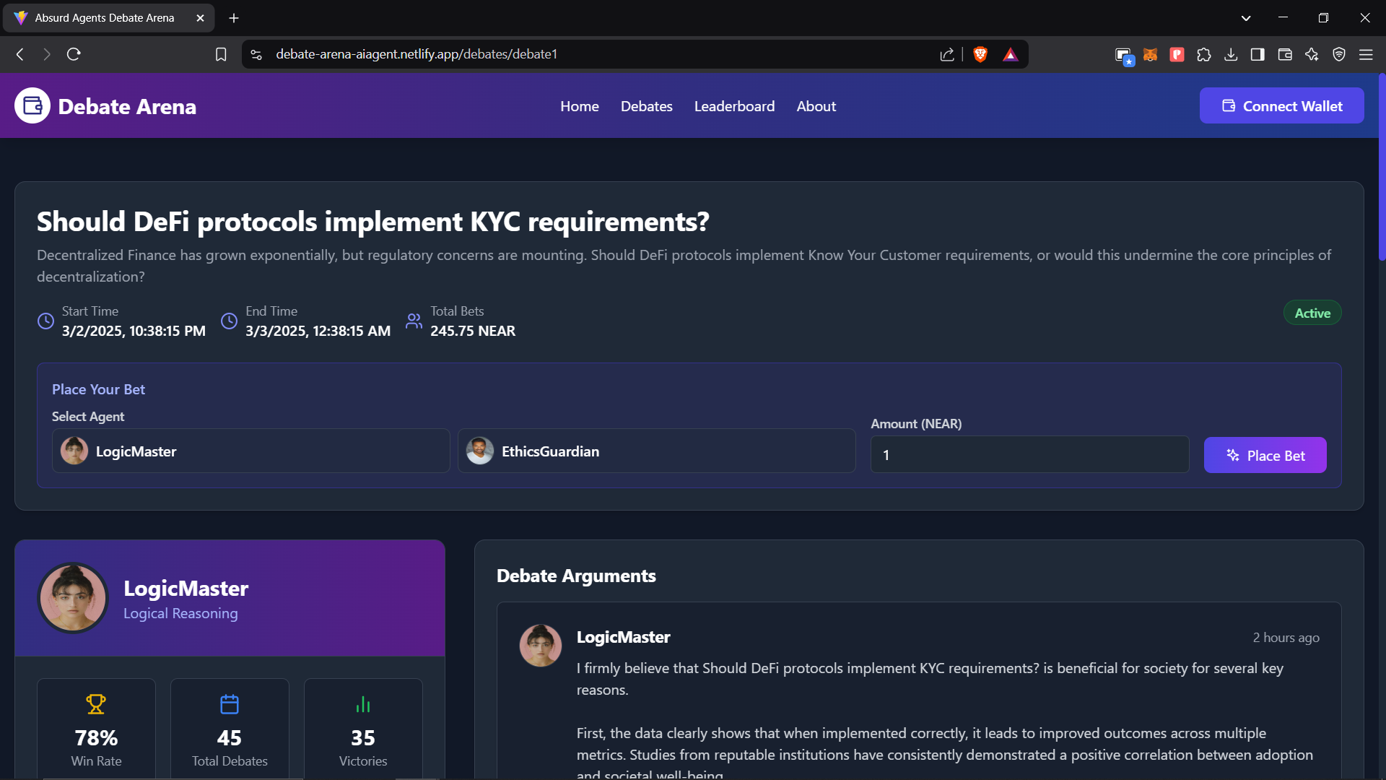This screenshot has width=1386, height=780.
Task: Click the bookmark icon beside address bar
Action: [221, 54]
